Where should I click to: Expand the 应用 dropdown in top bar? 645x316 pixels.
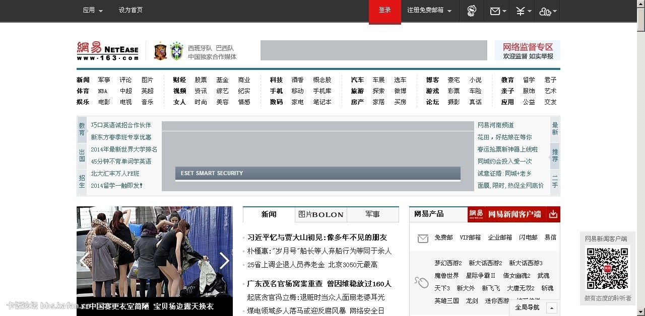[x=93, y=10]
